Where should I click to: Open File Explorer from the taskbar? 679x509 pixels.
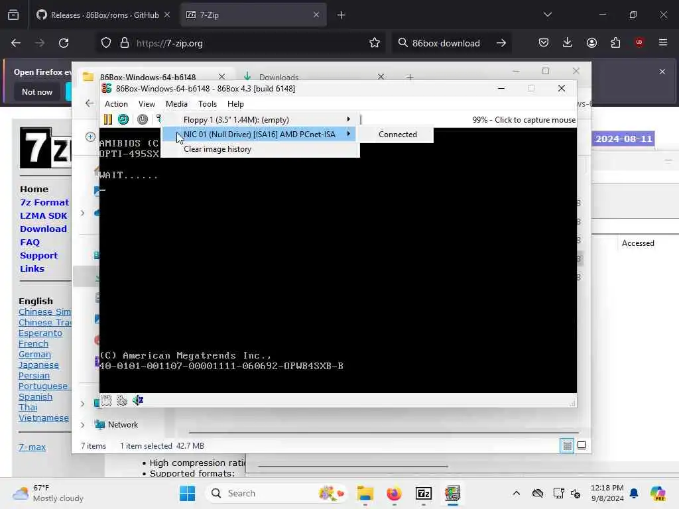pos(365,493)
